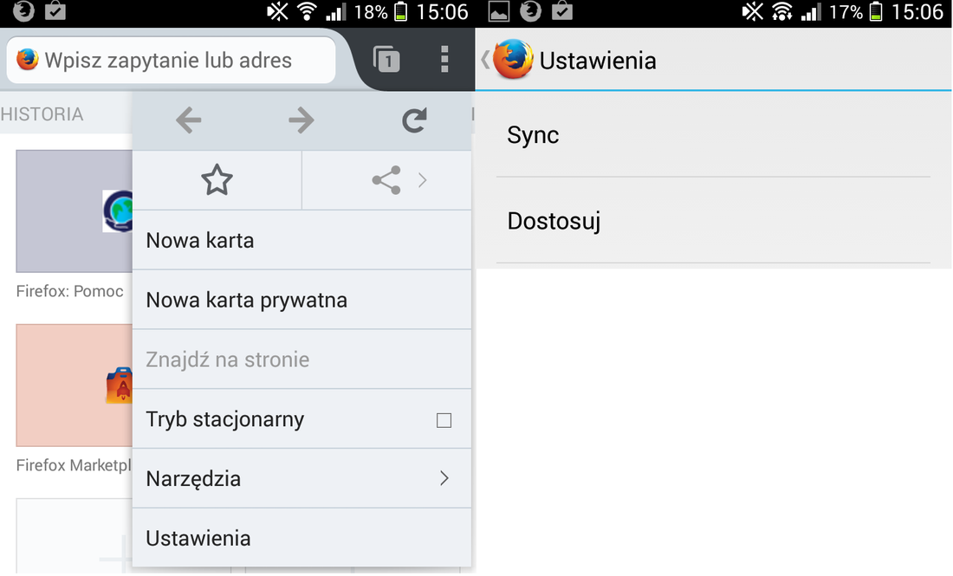This screenshot has width=953, height=576.
Task: Switch to the HISTORIA tab
Action: pos(42,113)
